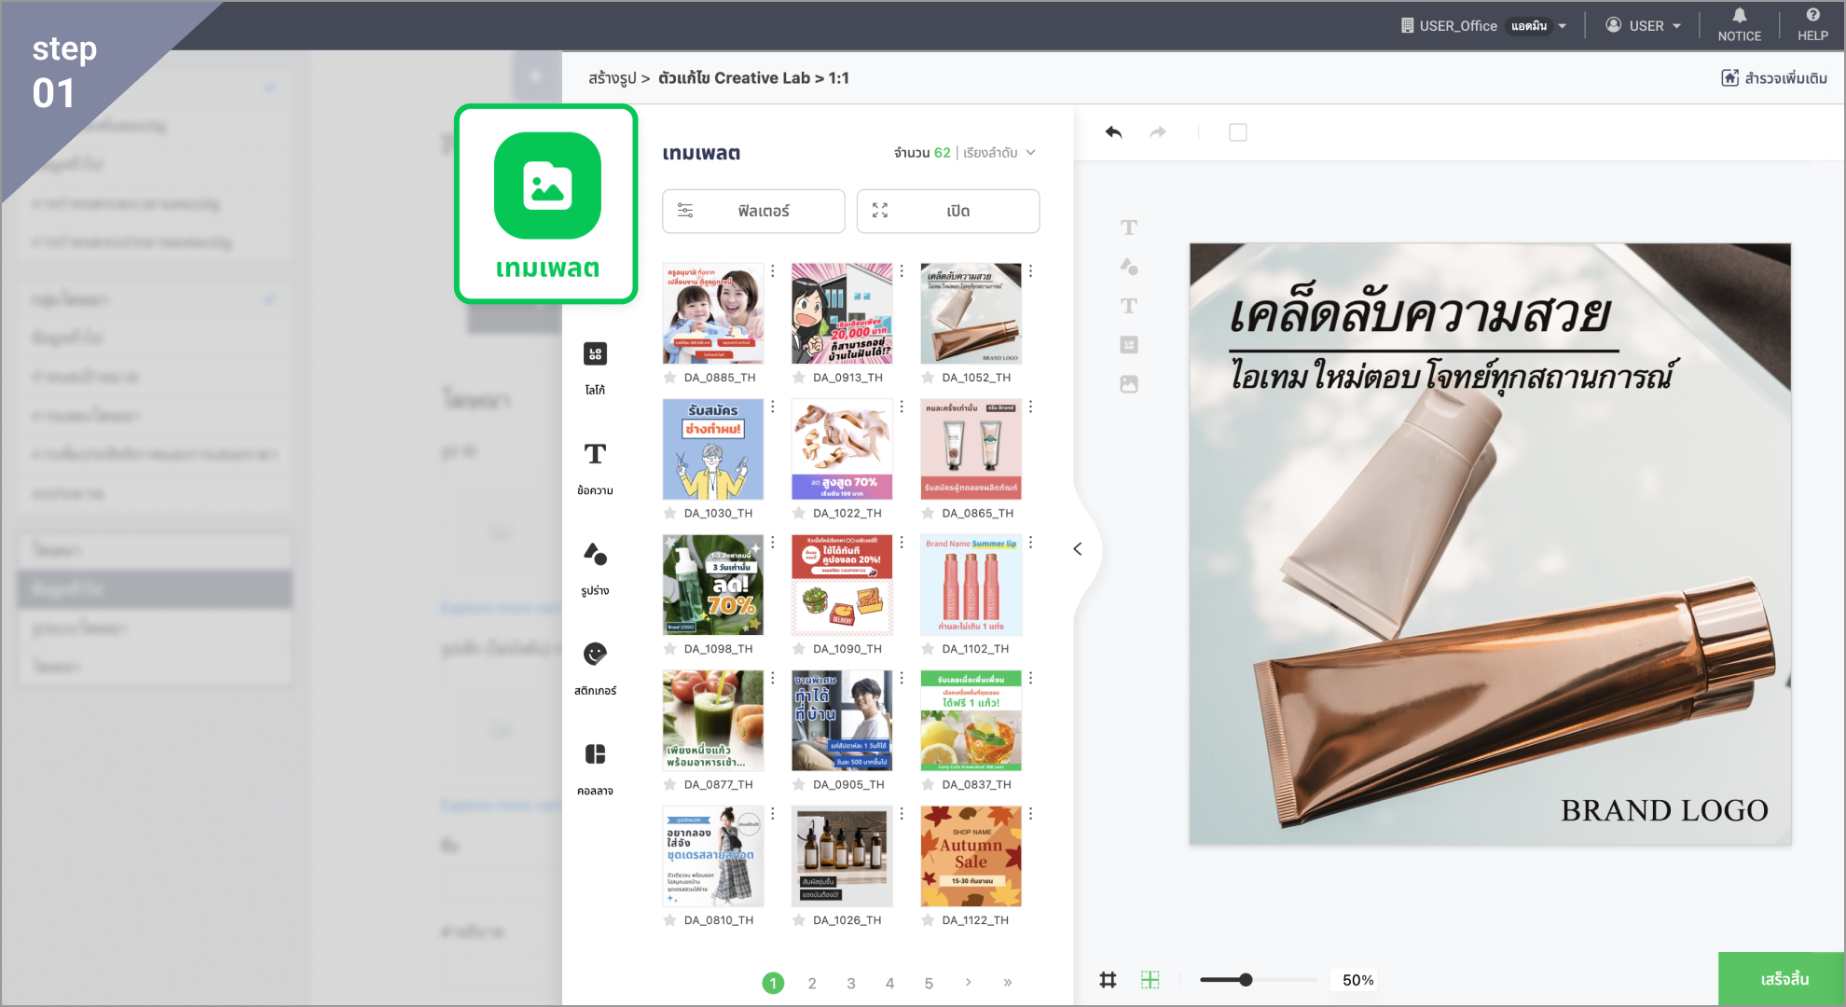
Task: Favorite template DA_0885_TH with the star
Action: pyautogui.click(x=669, y=378)
